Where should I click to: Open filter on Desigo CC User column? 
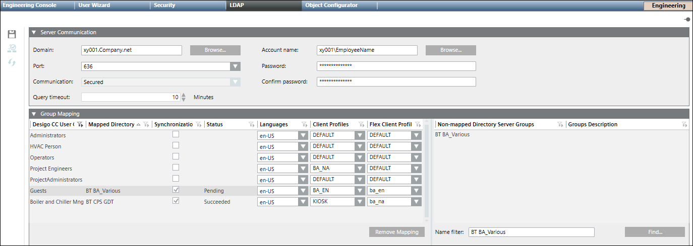click(x=80, y=124)
